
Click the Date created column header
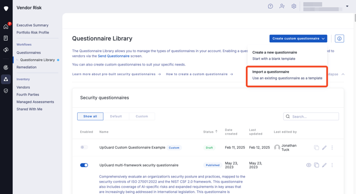click(231, 132)
